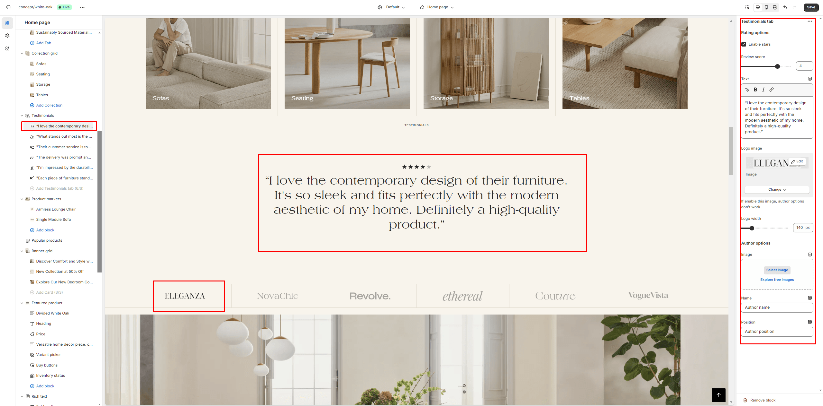This screenshot has height=406, width=823.
Task: Click the Save button
Action: coord(811,7)
